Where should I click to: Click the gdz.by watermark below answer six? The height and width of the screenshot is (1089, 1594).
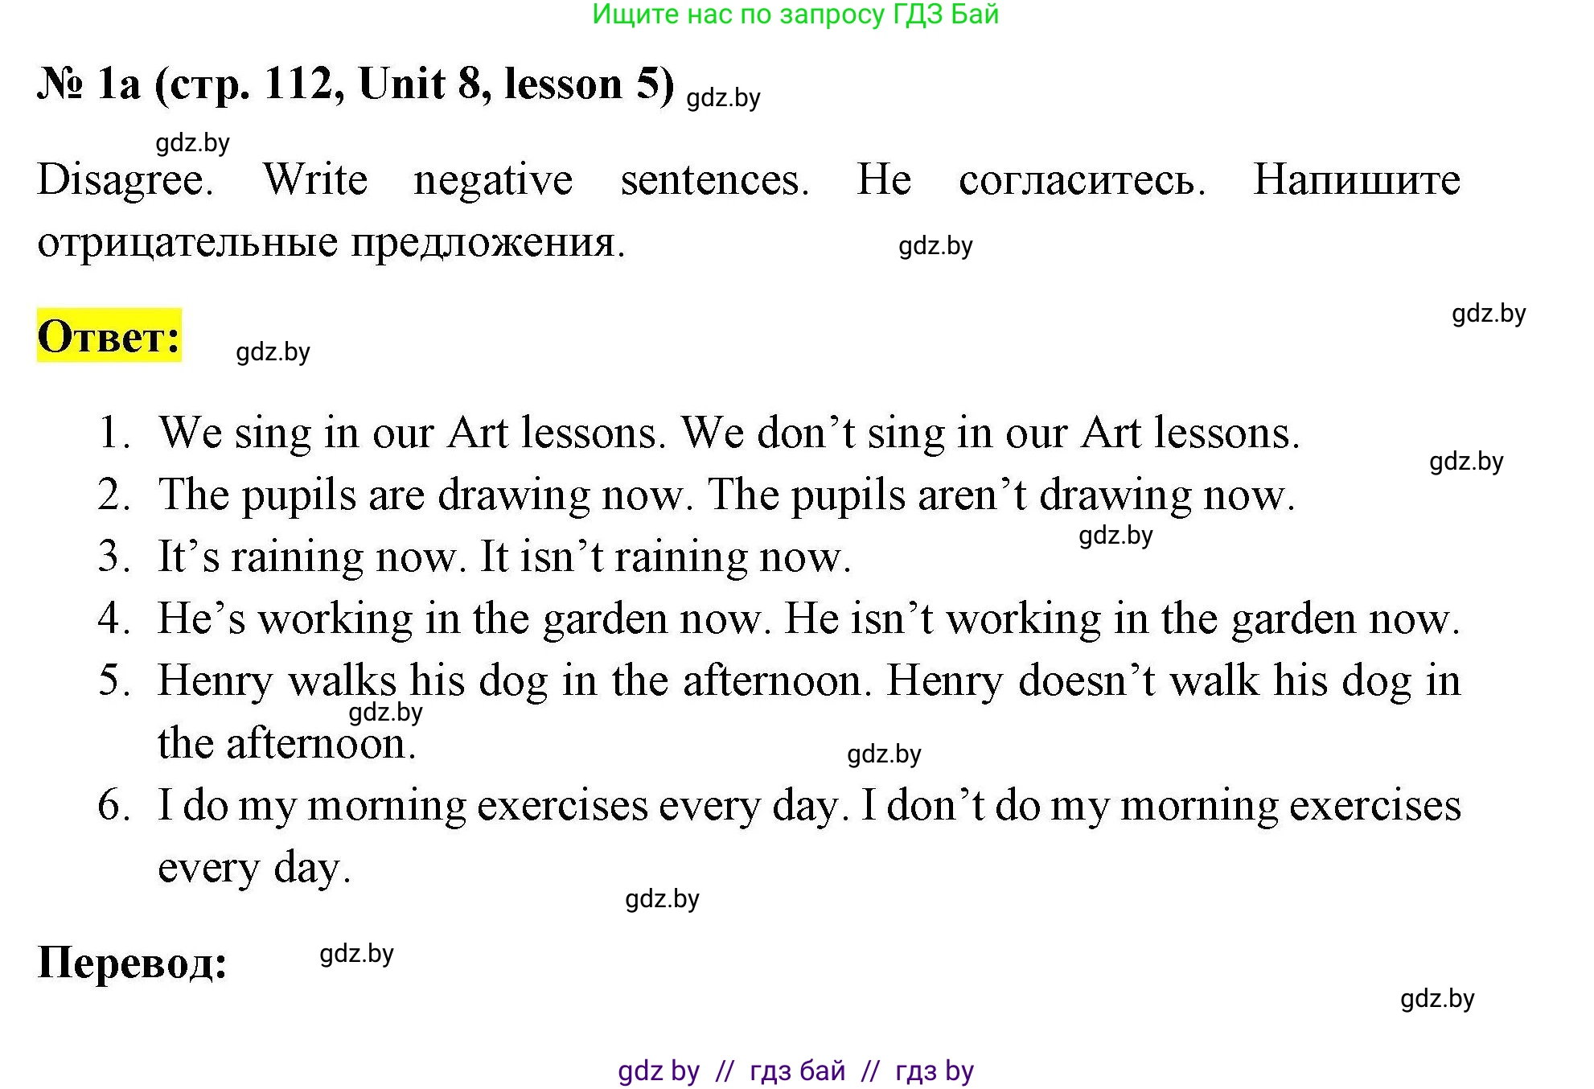662,899
